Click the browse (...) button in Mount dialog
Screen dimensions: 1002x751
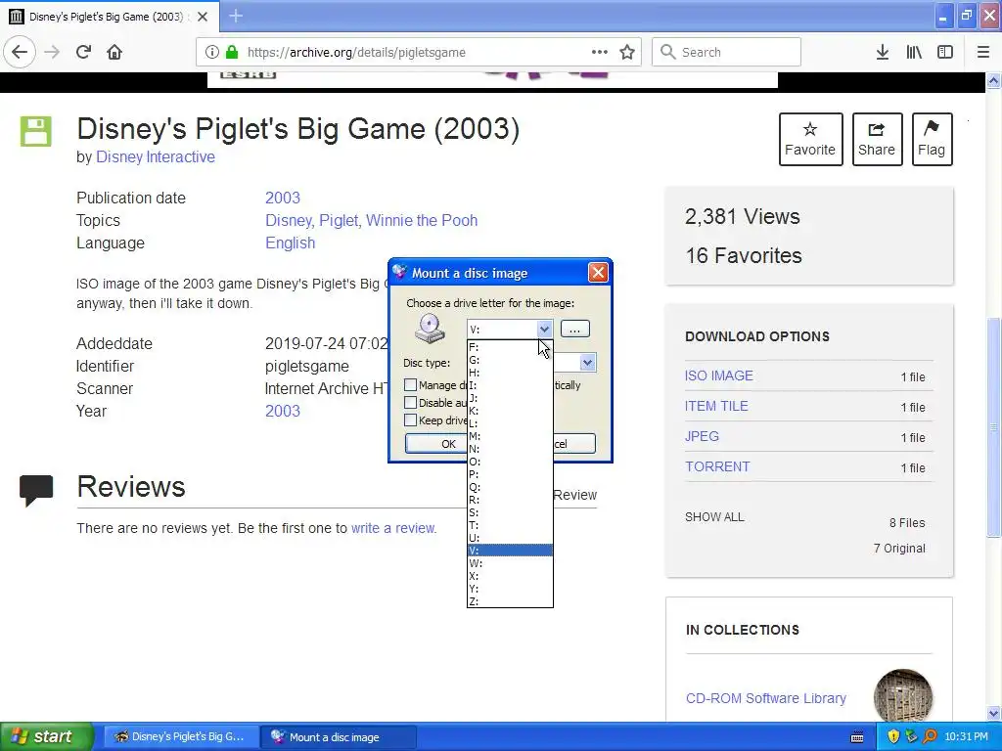pyautogui.click(x=575, y=329)
